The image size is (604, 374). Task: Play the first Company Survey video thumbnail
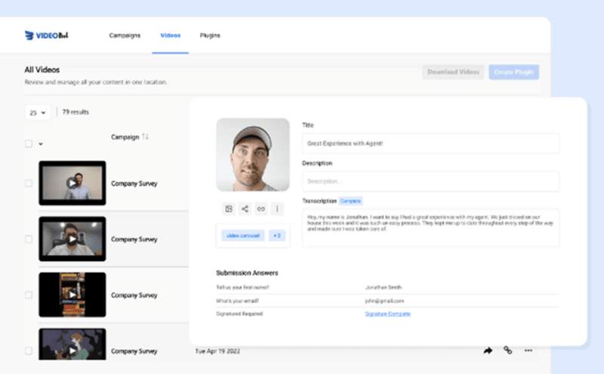tap(72, 183)
